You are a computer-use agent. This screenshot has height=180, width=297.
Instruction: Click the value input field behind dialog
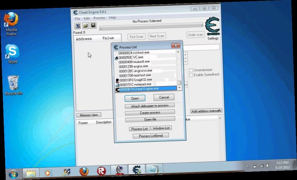click(201, 47)
